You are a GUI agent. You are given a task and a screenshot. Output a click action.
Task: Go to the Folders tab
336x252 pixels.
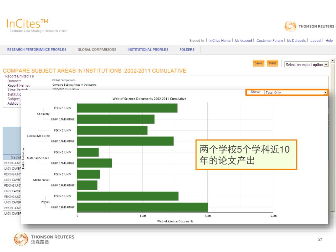point(187,50)
